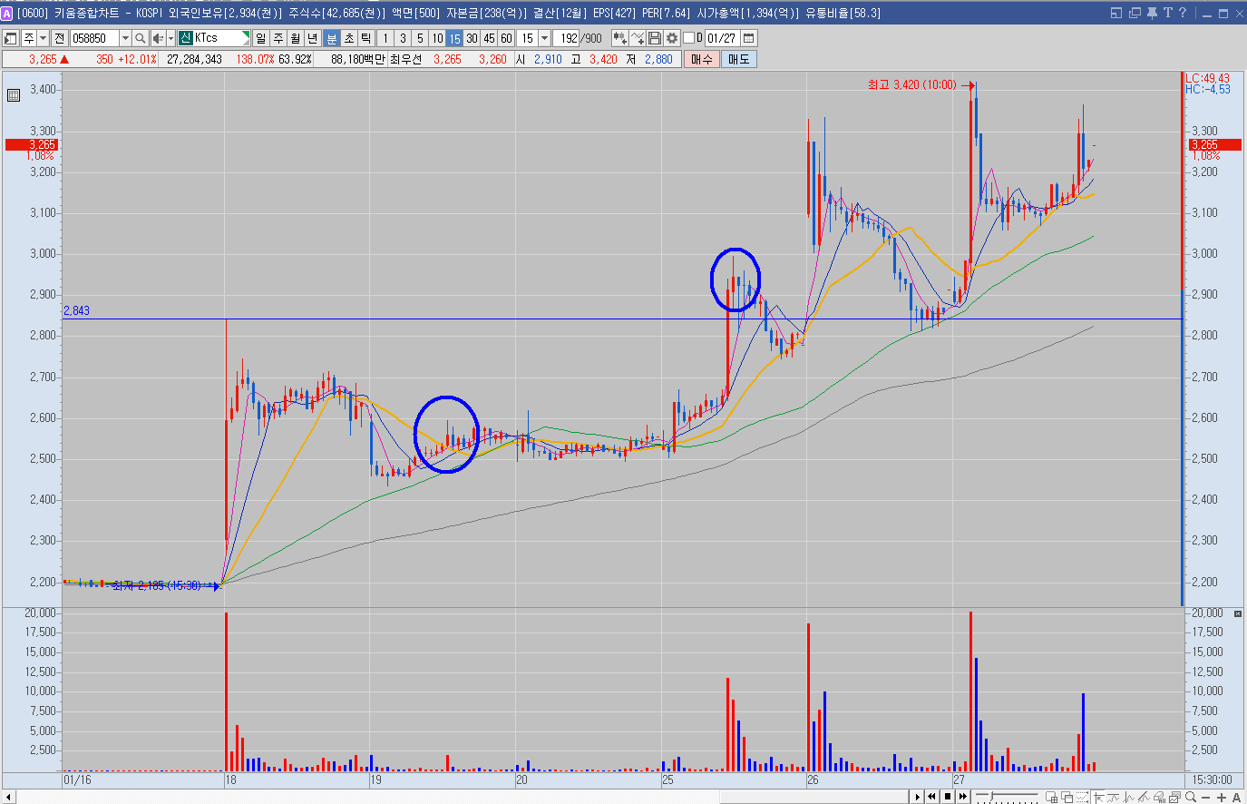Toggle the checkbox next to date field
The width and height of the screenshot is (1247, 804).
688,38
